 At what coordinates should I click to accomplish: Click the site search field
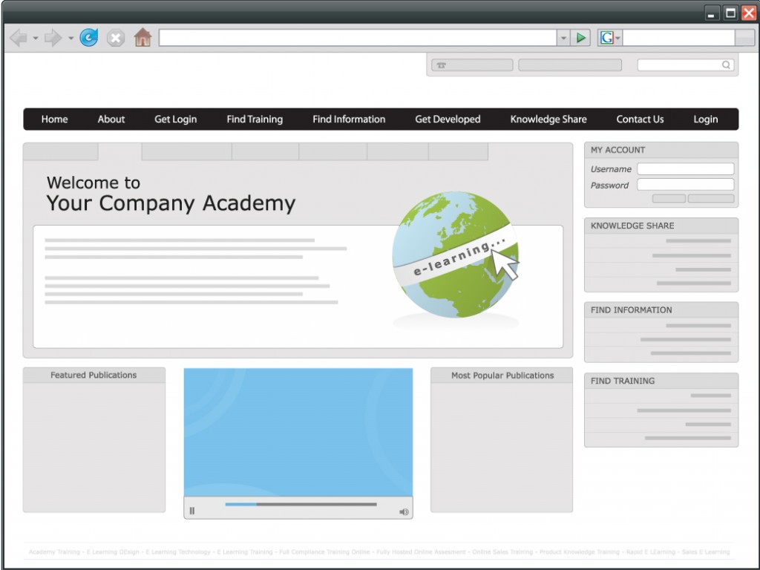[x=685, y=65]
